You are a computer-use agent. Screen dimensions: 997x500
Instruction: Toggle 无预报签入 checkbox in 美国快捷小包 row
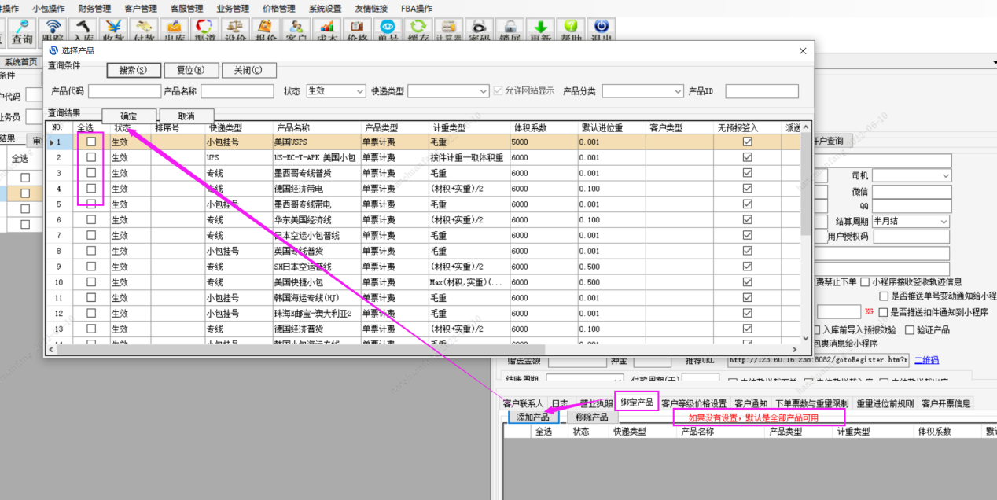748,282
